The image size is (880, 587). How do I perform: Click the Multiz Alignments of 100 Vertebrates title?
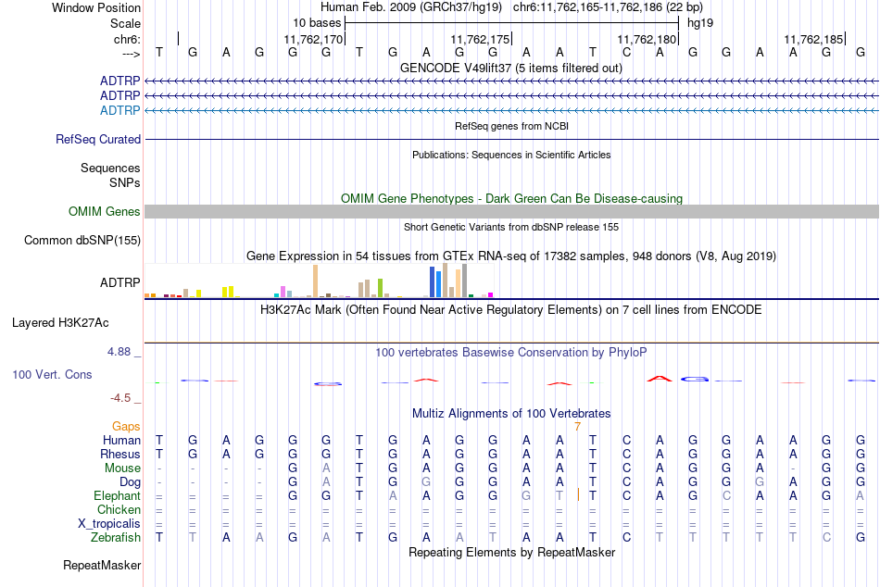point(511,414)
